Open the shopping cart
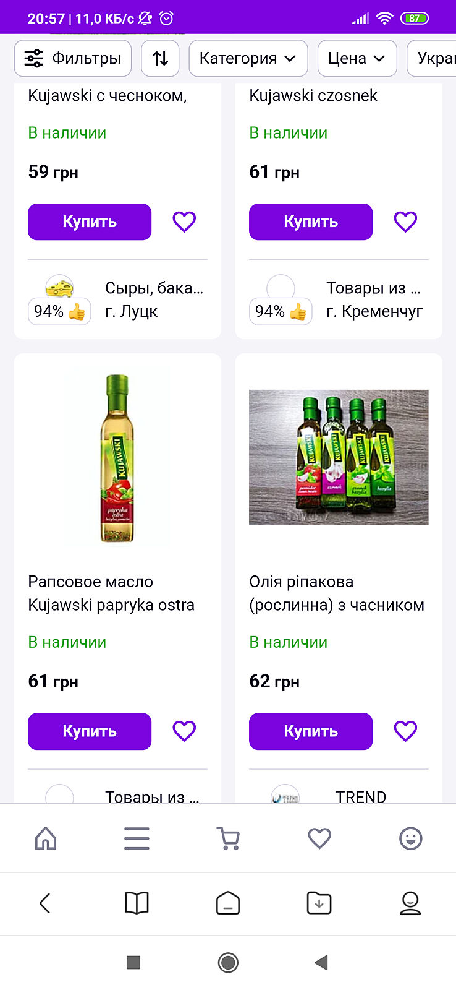 [x=228, y=838]
